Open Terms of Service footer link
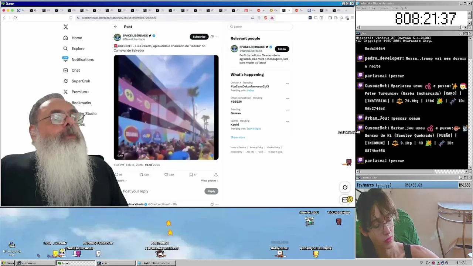473x266 pixels. [x=238, y=147]
